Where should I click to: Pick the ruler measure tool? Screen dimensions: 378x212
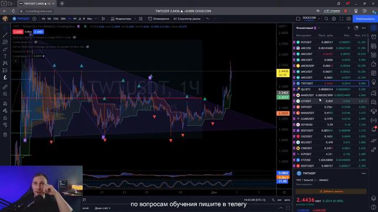coord(5,87)
